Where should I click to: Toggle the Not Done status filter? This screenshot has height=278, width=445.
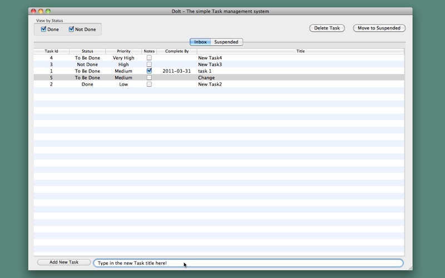pos(71,29)
